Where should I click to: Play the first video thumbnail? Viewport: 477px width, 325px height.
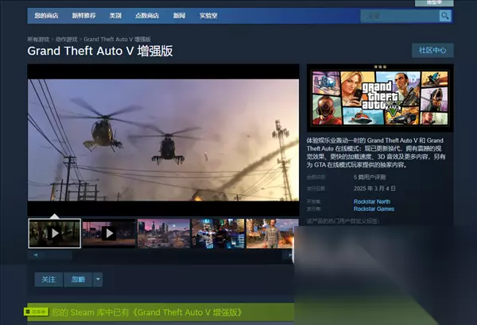click(x=54, y=233)
